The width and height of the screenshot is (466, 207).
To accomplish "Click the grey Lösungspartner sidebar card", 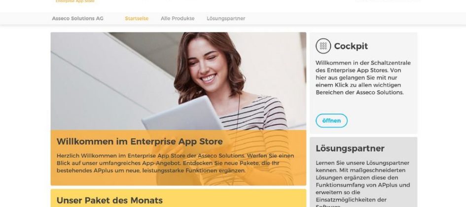I will coord(363,172).
